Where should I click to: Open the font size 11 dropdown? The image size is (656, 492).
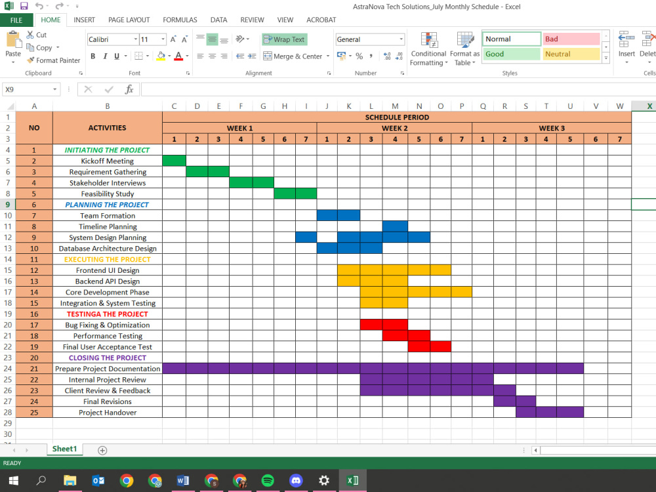tap(163, 39)
